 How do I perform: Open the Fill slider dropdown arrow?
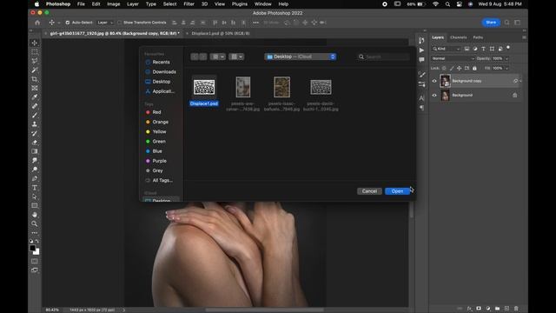pyautogui.click(x=506, y=68)
